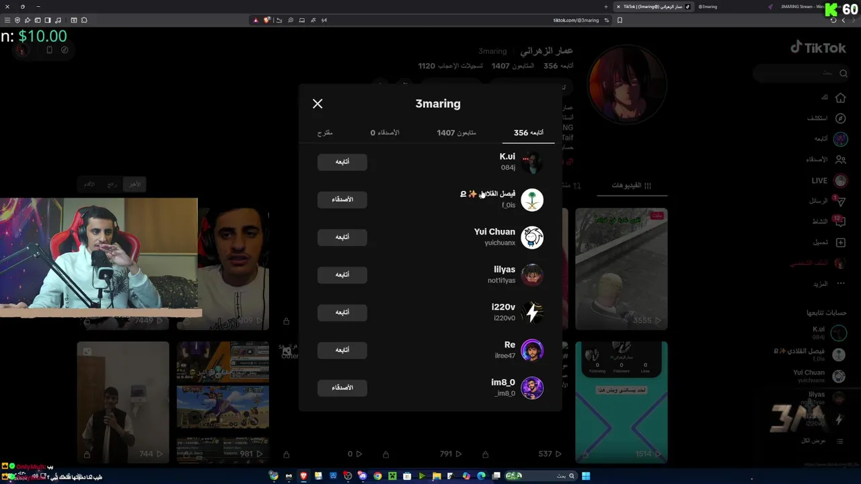The height and width of the screenshot is (484, 861).
Task: Switch to the أتابعه 356 tab
Action: click(529, 133)
